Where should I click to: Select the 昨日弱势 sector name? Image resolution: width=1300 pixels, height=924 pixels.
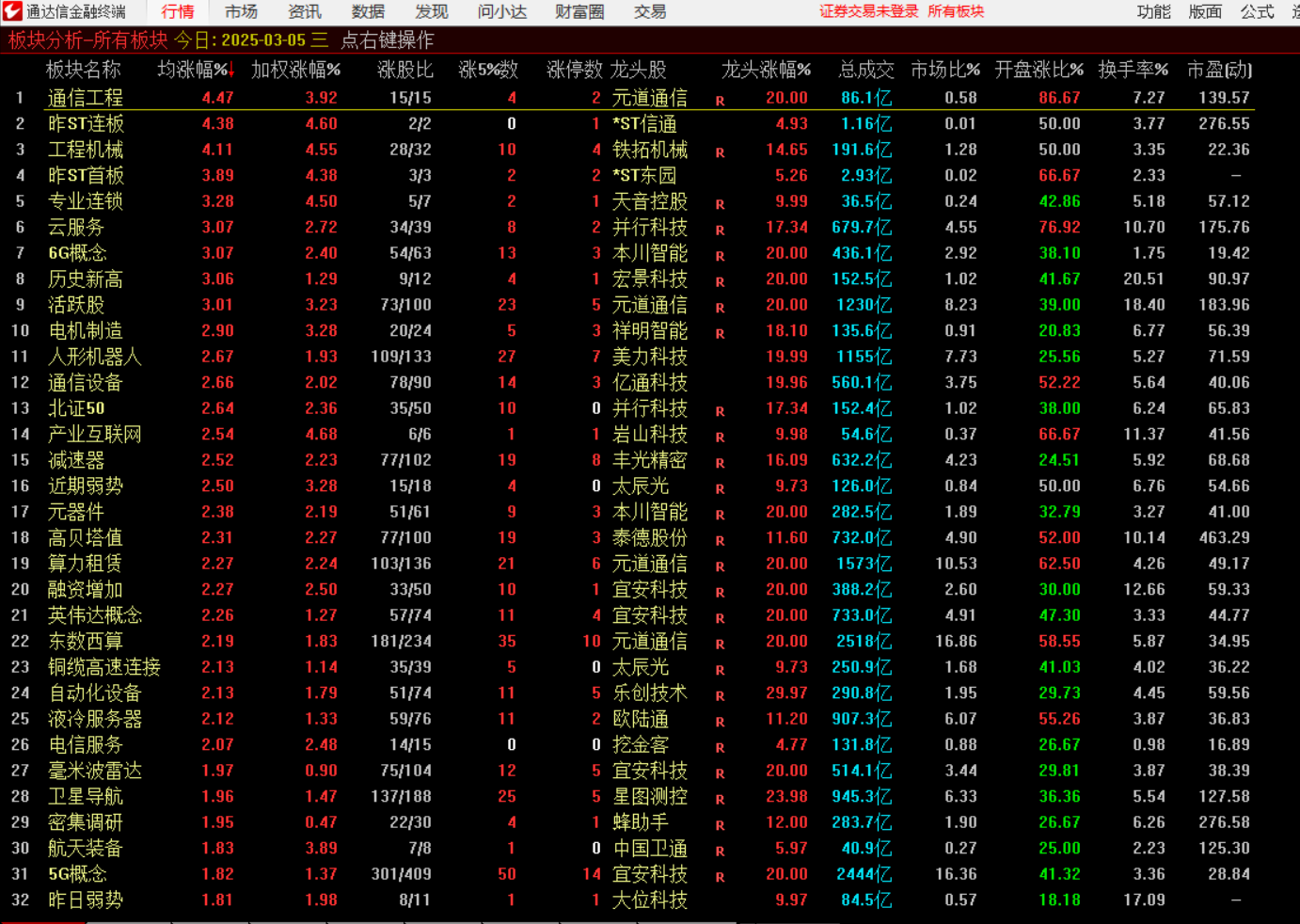pos(86,900)
